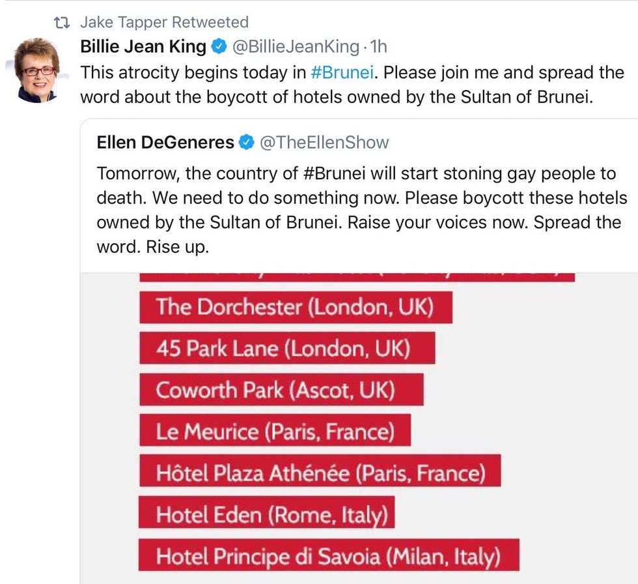Open the quoted tweet text about Brunei
638x584 pixels.
(x=361, y=210)
